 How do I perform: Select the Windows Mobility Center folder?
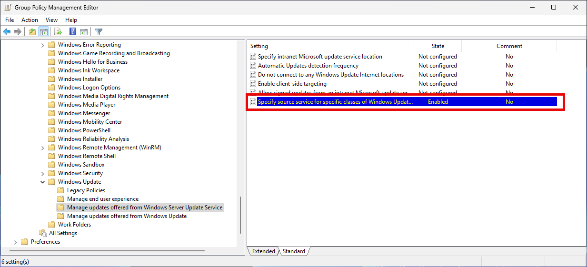point(90,122)
